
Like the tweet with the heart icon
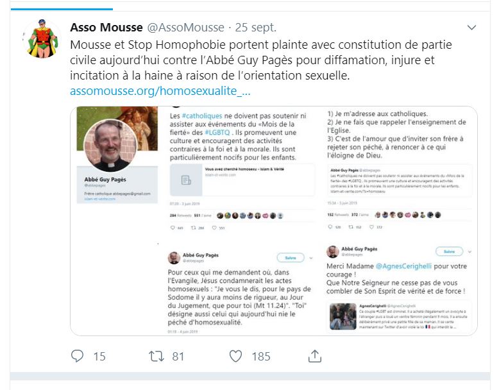coord(236,356)
